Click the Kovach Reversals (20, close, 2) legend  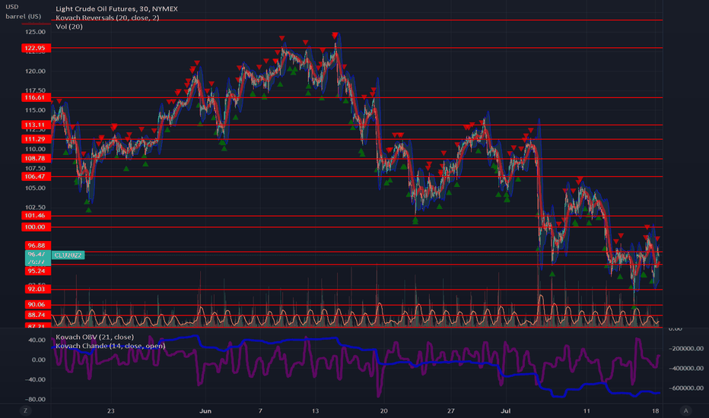[x=107, y=17]
